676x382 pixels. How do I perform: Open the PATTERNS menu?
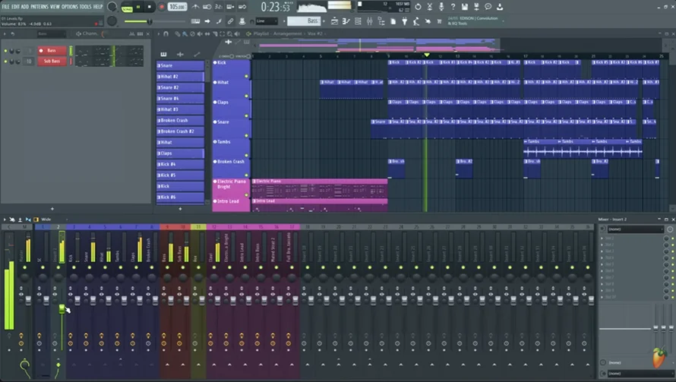click(39, 7)
